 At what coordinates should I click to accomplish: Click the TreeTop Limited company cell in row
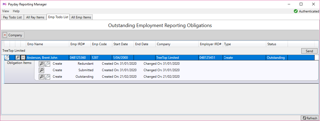(177, 58)
